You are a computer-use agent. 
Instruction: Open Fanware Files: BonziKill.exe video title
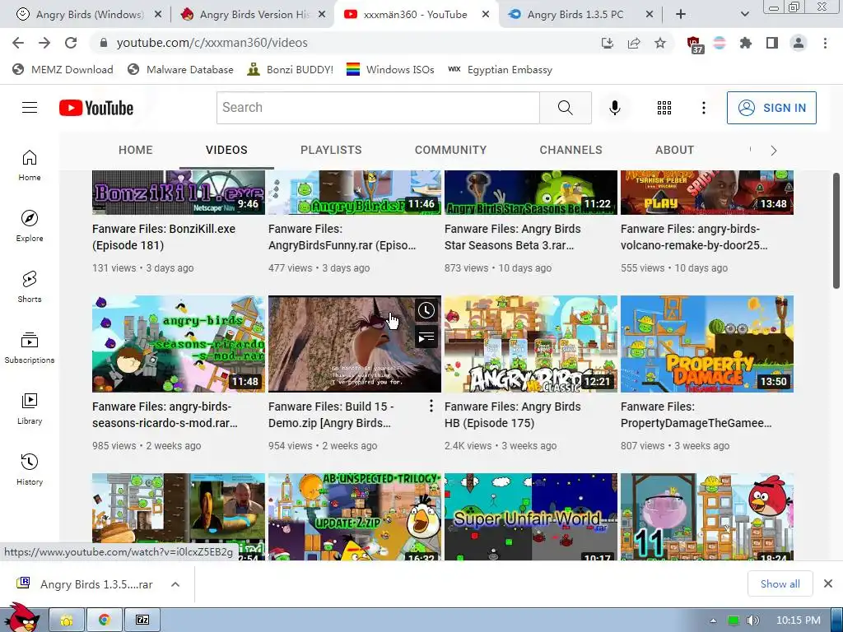(x=164, y=237)
